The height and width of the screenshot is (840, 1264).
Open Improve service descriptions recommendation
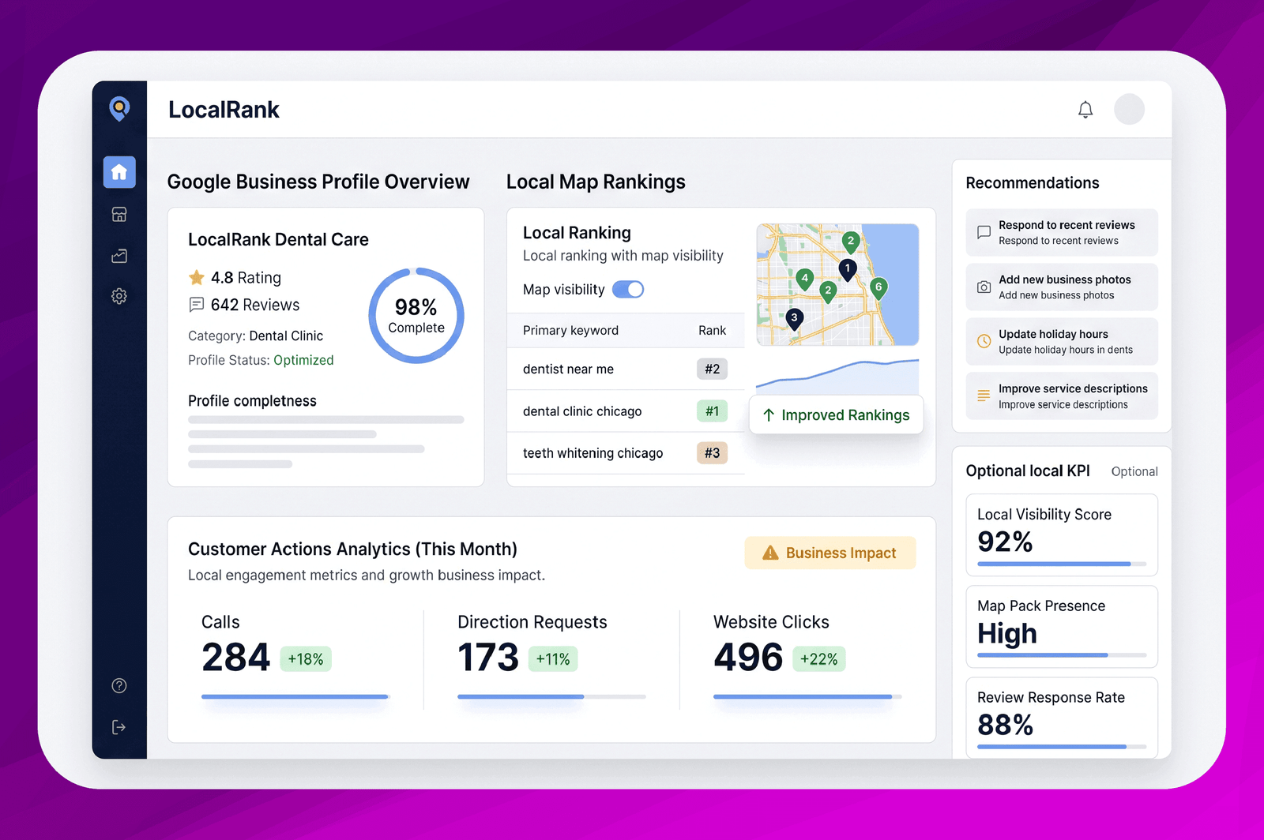(x=1061, y=396)
